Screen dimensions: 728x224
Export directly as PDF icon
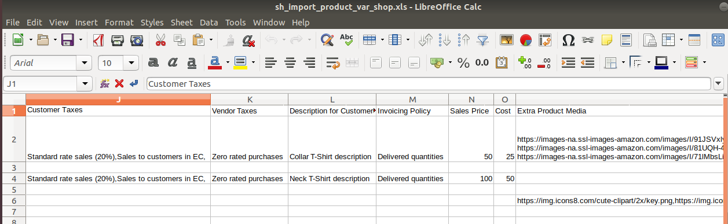[x=99, y=41]
